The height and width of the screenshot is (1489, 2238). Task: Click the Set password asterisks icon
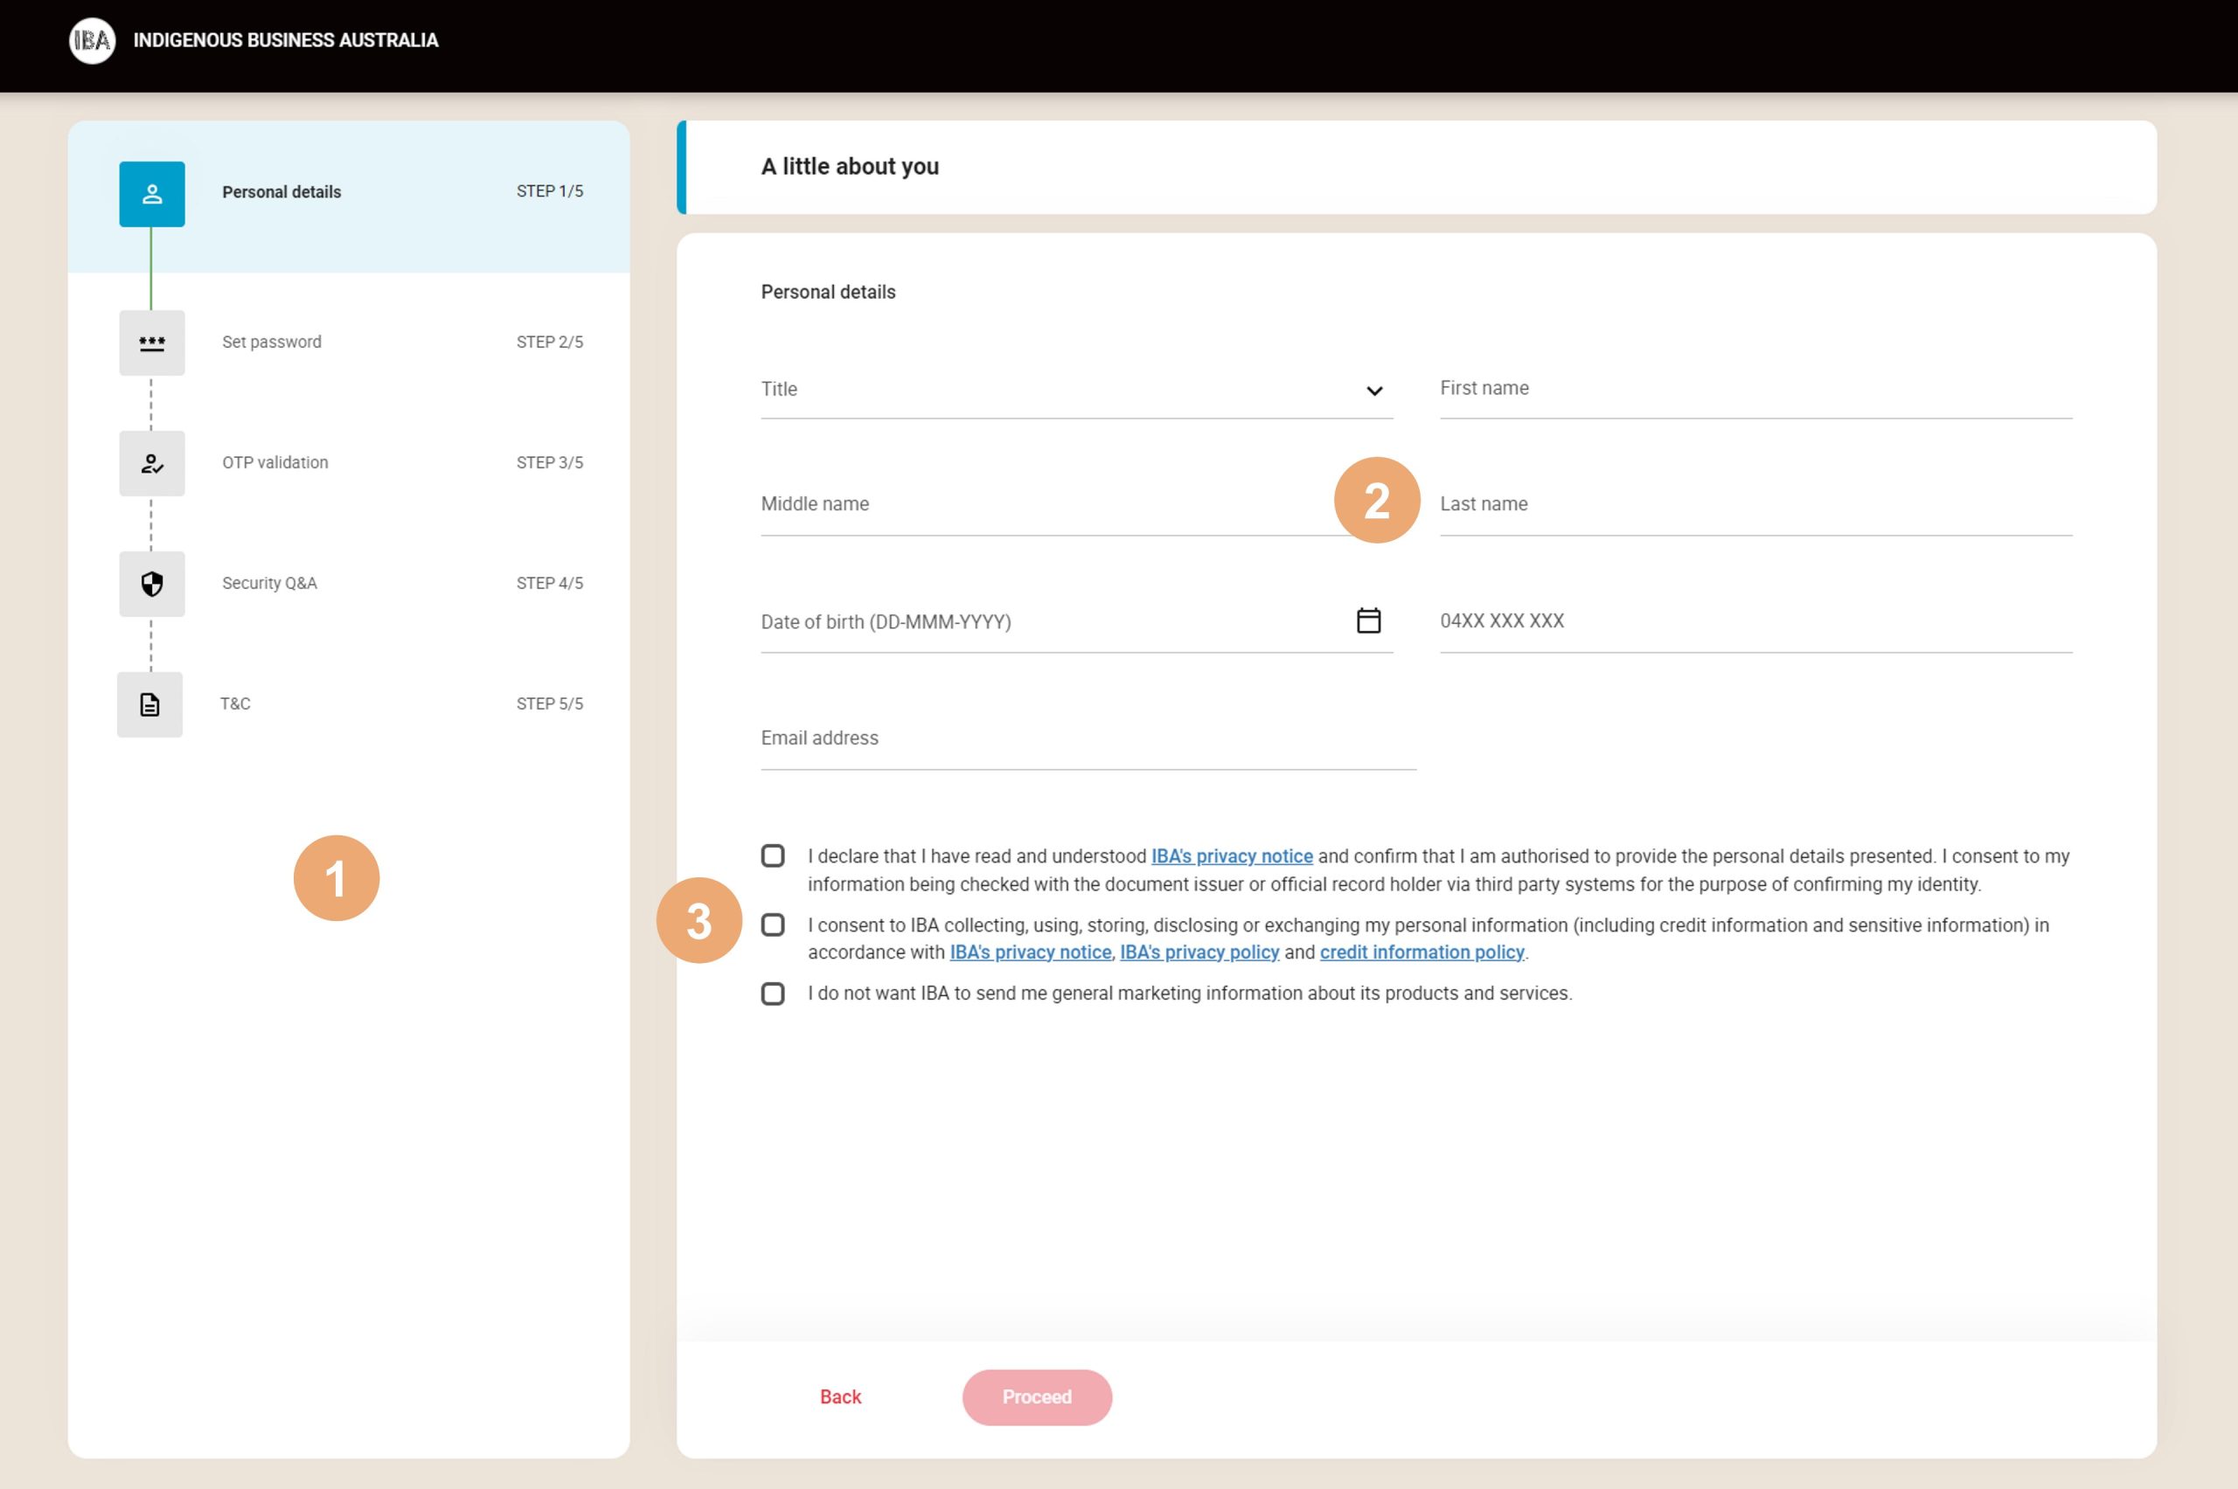point(152,343)
